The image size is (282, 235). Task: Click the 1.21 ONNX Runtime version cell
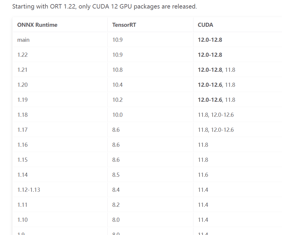(x=22, y=70)
